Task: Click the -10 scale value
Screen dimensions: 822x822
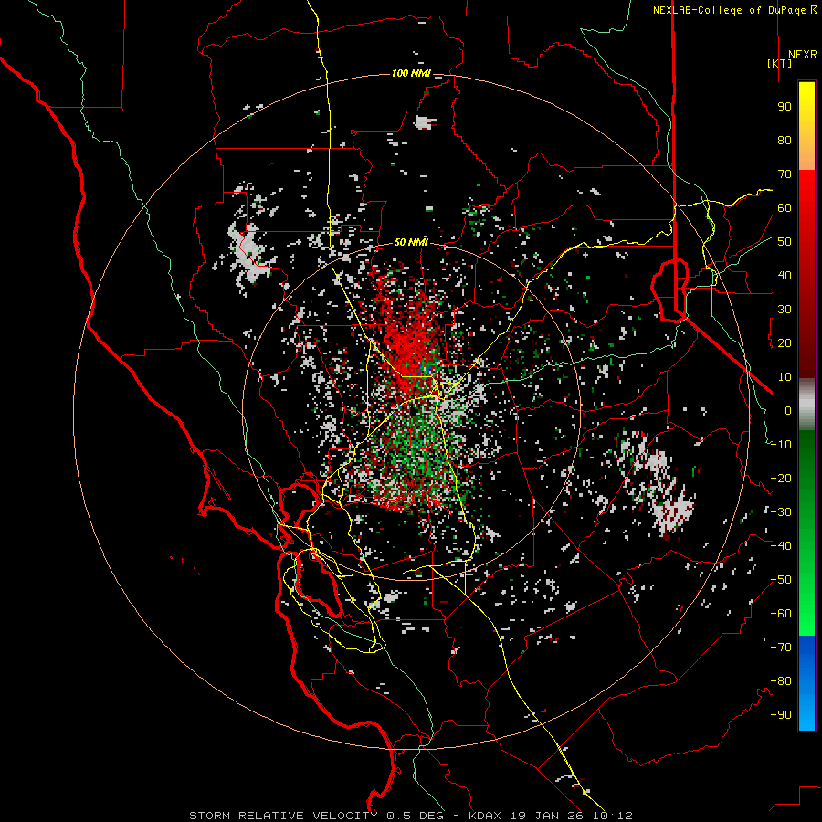Action: coord(781,445)
